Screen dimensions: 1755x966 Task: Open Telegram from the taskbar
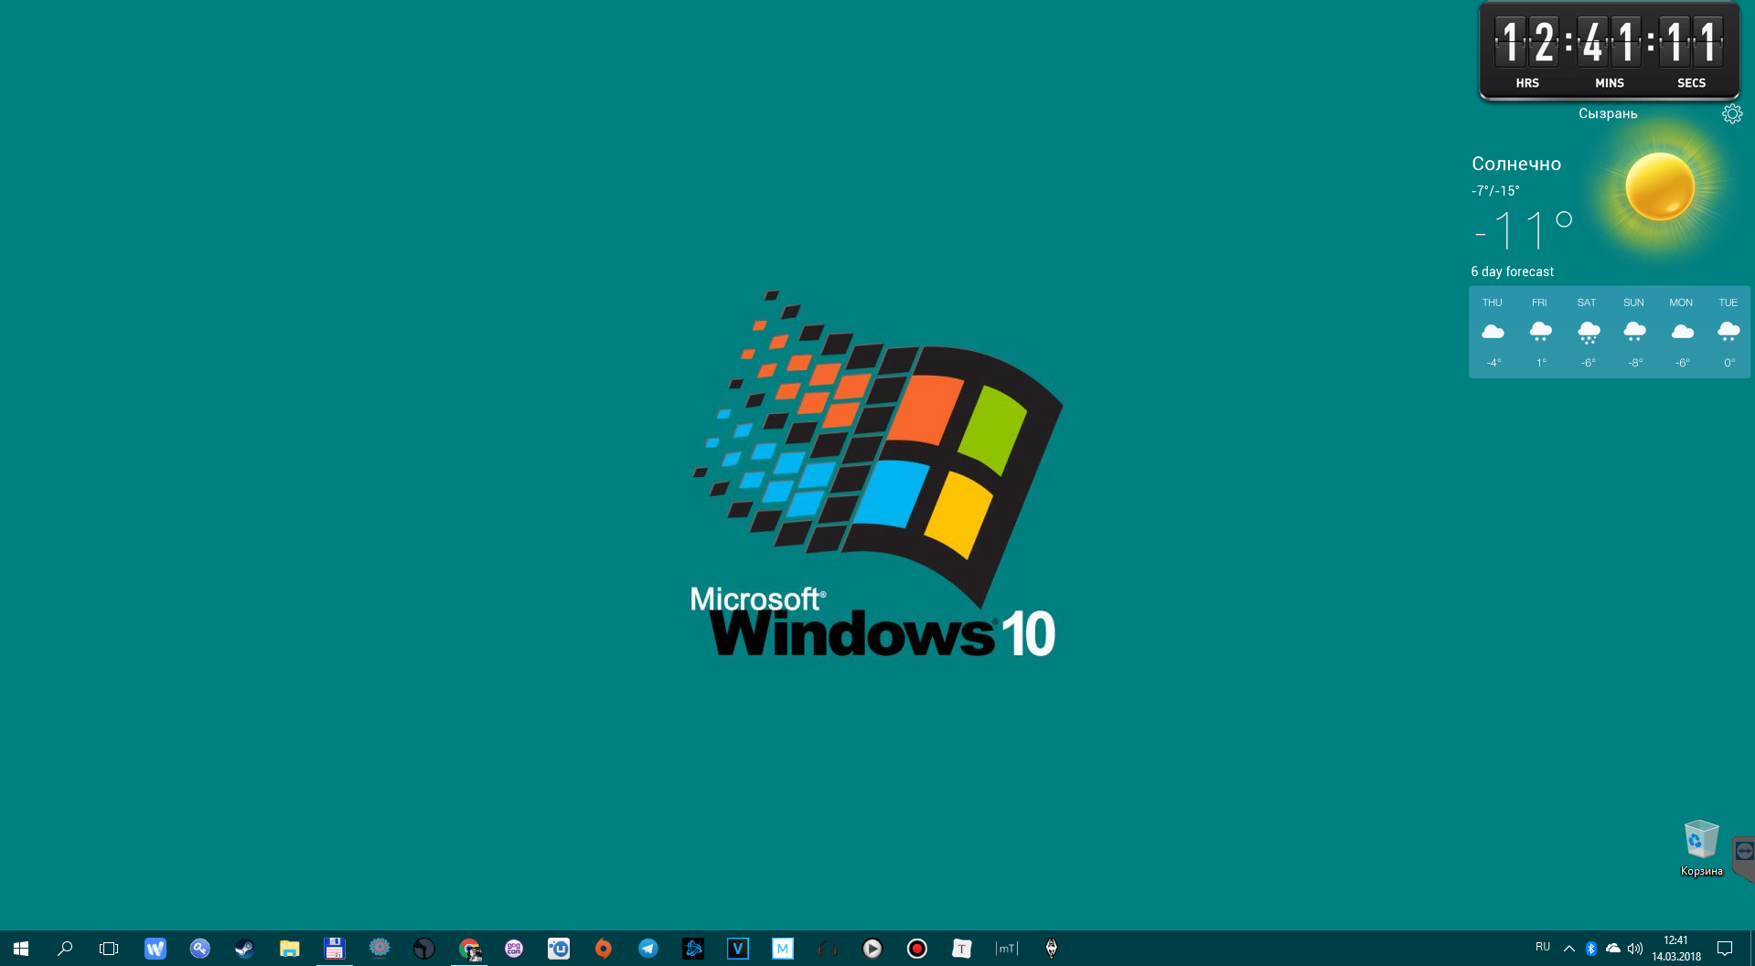tap(648, 949)
